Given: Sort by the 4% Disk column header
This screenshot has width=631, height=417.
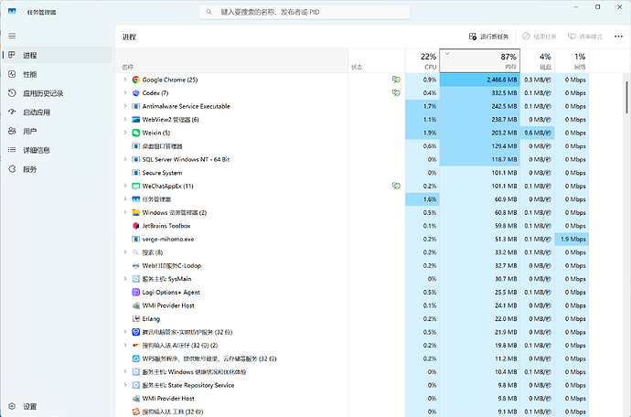Looking at the screenshot, I should tap(537, 60).
